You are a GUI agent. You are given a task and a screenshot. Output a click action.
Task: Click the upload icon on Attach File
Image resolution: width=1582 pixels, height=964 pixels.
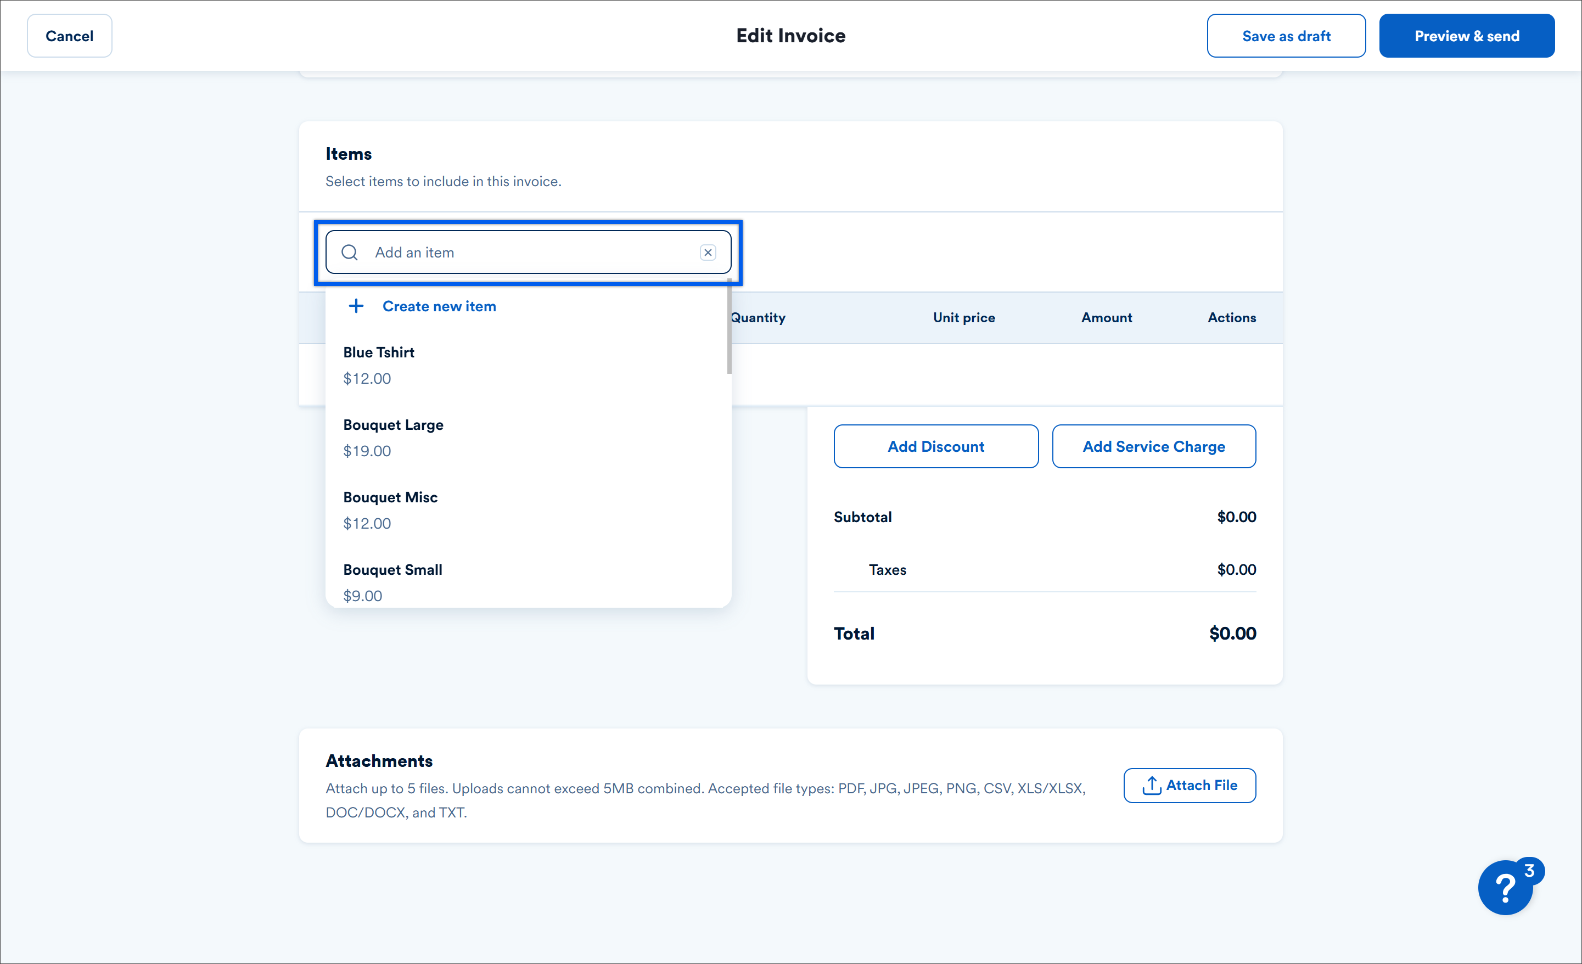(1151, 785)
